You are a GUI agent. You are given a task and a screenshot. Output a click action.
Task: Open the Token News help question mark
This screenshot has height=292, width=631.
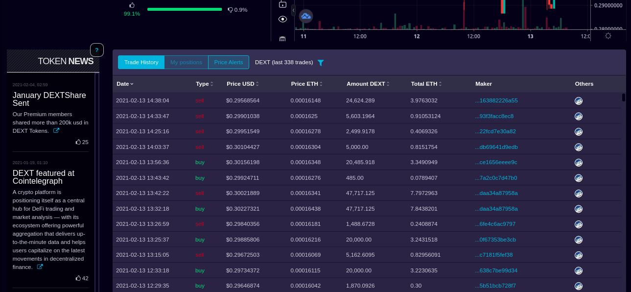click(x=97, y=50)
